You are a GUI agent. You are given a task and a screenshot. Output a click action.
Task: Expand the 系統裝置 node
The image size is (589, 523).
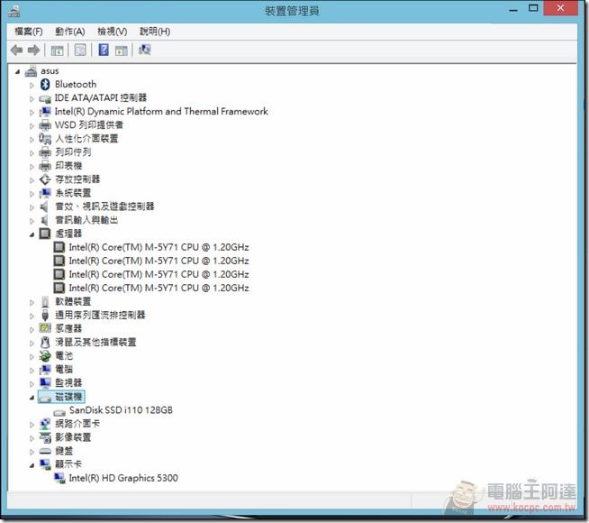[32, 194]
